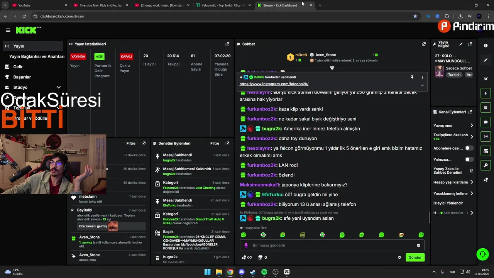Open the green support headset button
This screenshot has height=278, width=494.
point(482,254)
